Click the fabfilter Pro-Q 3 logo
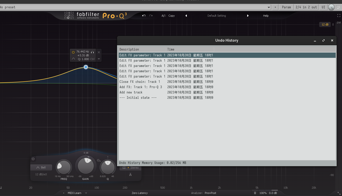This screenshot has width=342, height=196. (x=95, y=16)
